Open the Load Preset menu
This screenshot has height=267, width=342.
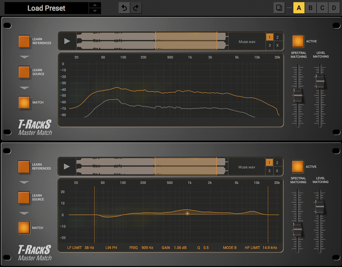46,8
